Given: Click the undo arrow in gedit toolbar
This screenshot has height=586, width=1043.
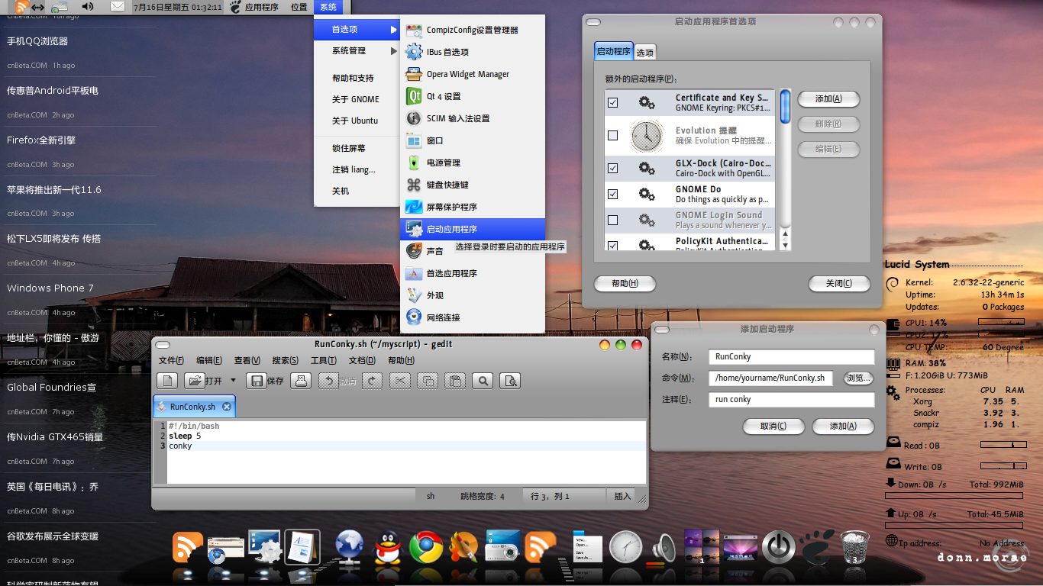Looking at the screenshot, I should pos(329,381).
